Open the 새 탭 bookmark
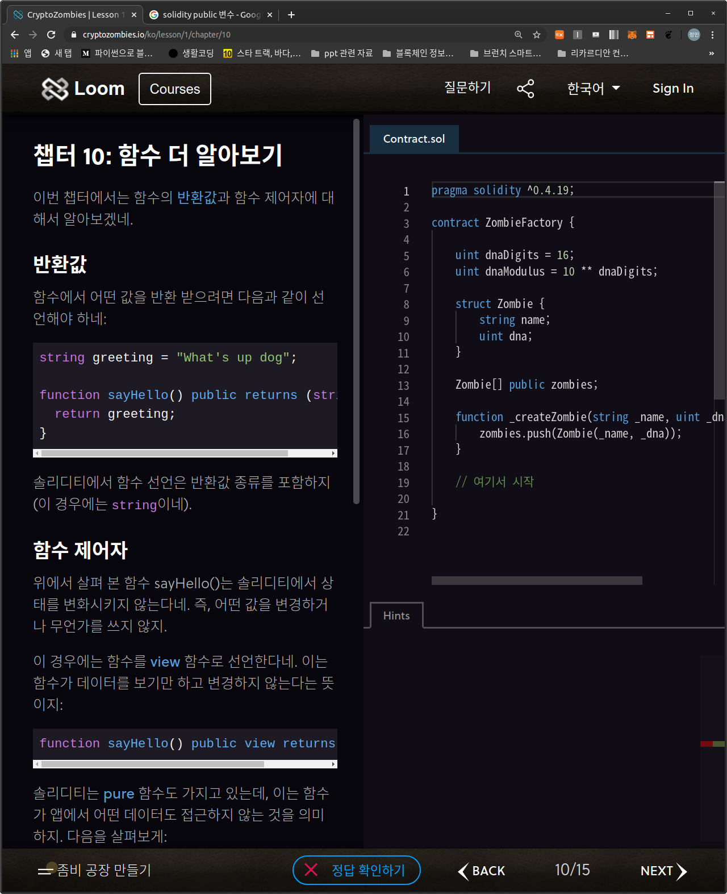Viewport: 727px width, 894px height. coord(57,53)
